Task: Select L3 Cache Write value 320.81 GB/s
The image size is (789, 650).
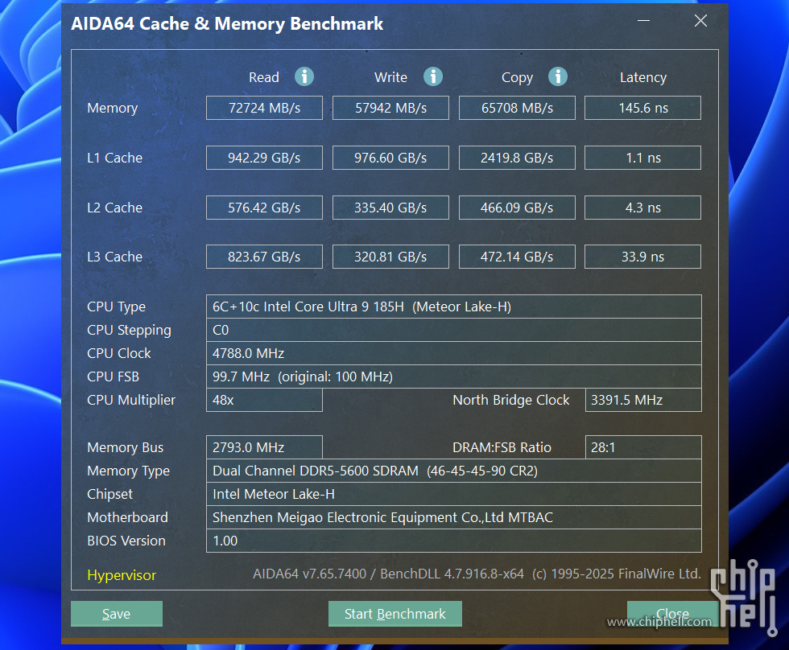Action: click(x=390, y=257)
